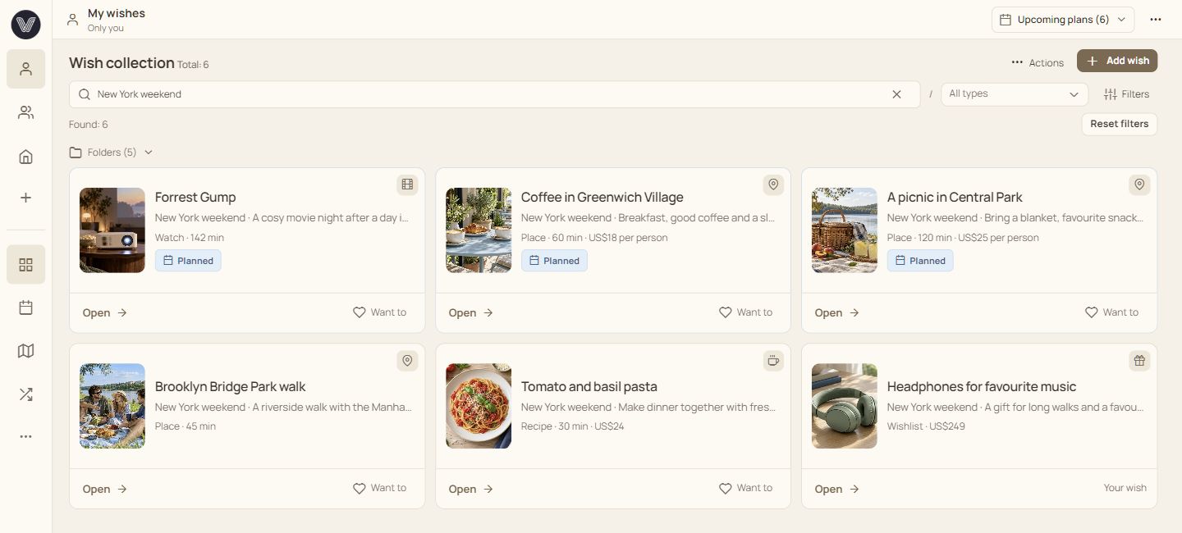Click the plus icon in left sidebar
Viewport: 1182px width, 533px height.
[25, 198]
